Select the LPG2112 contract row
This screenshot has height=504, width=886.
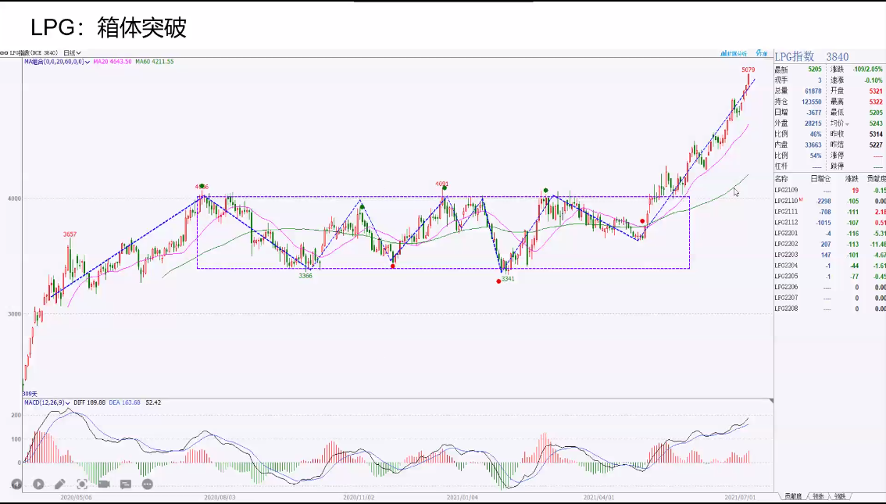coord(830,223)
